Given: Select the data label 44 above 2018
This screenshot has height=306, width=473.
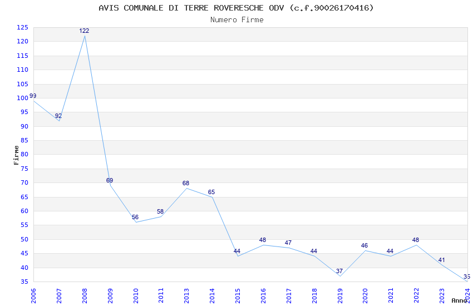Looking at the screenshot, I should 314,251.
